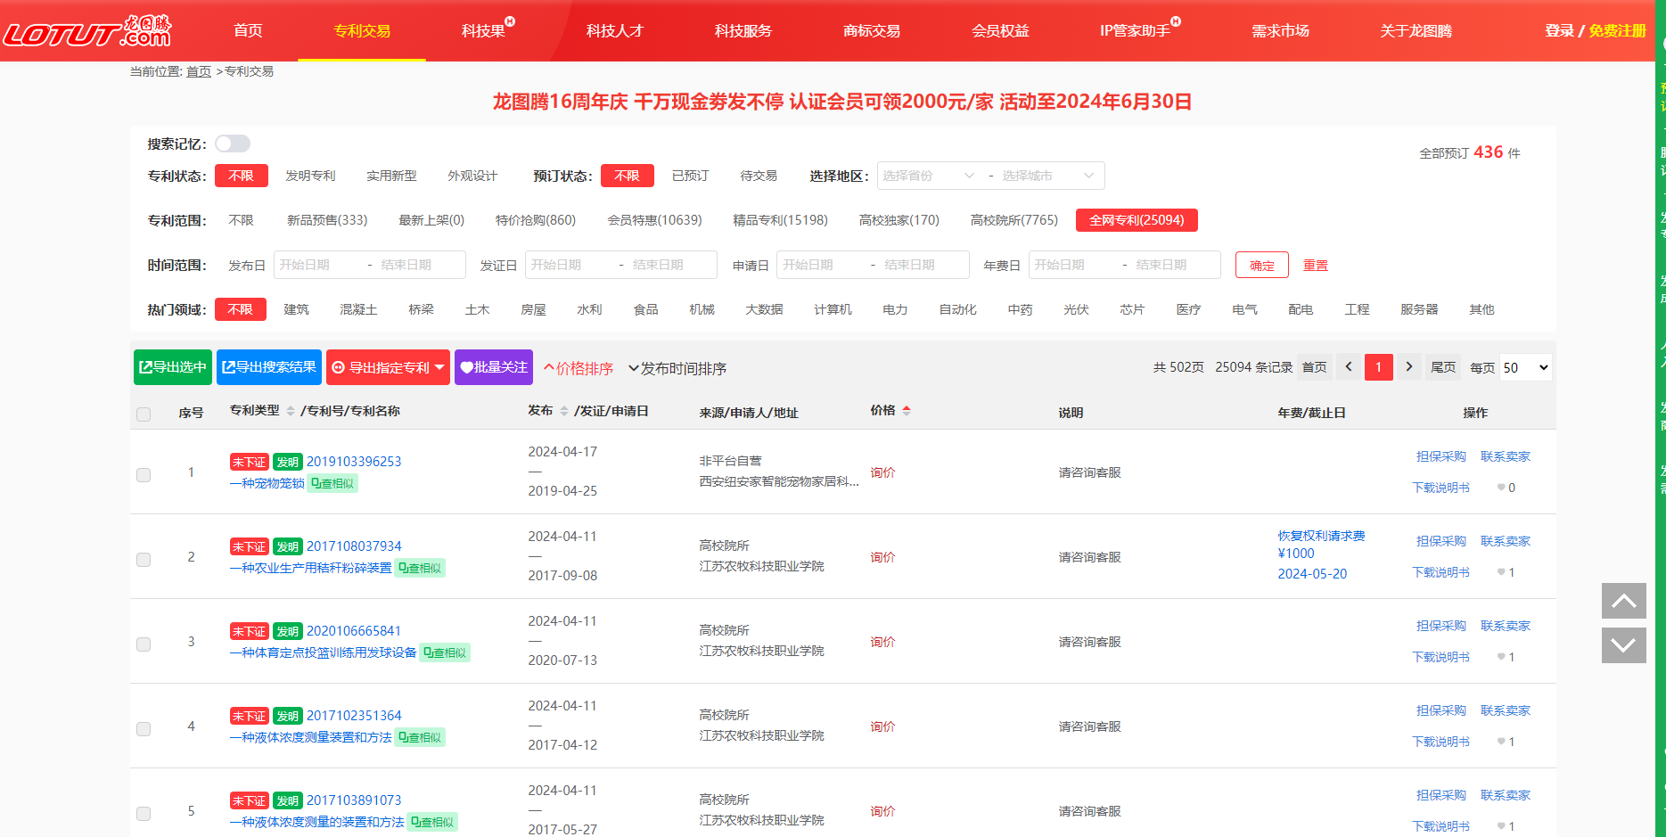The image size is (1666, 837).
Task: Check the checkbox for row 2
Action: [144, 560]
